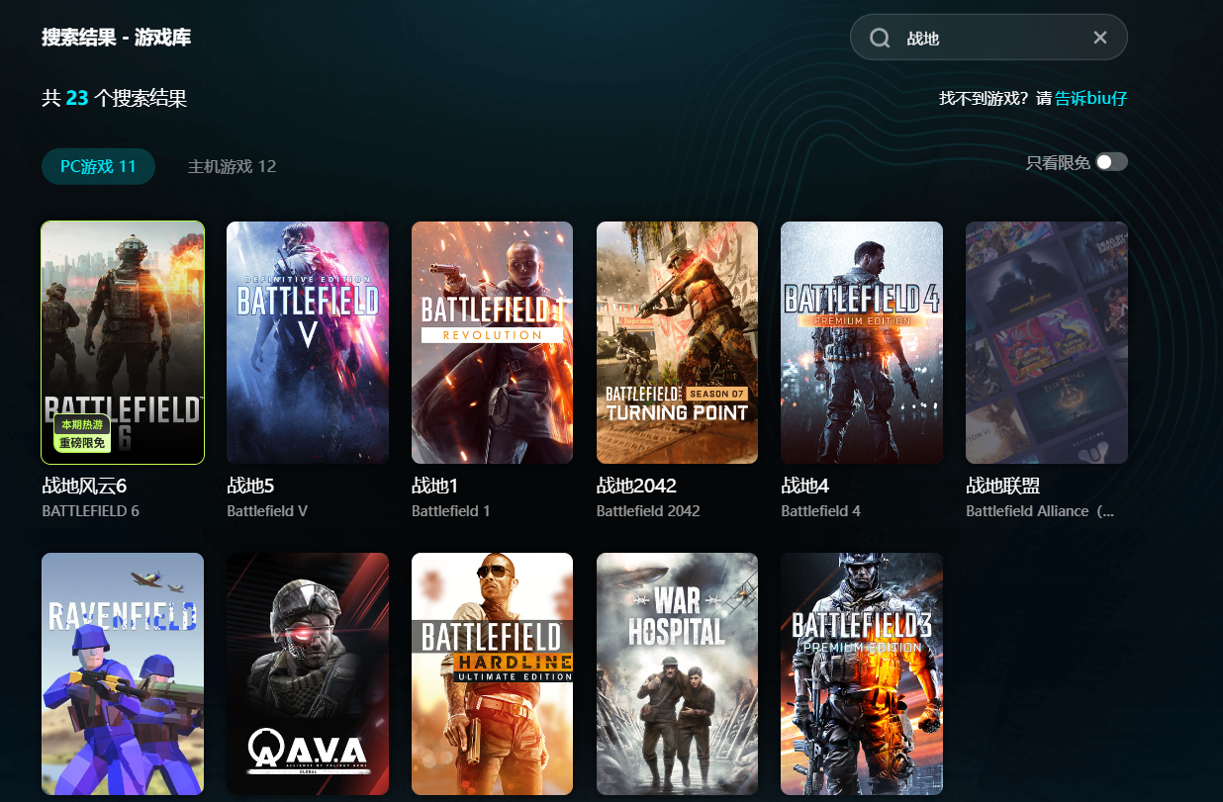Click the 战地联盟 title text
The image size is (1223, 802).
click(x=1002, y=486)
